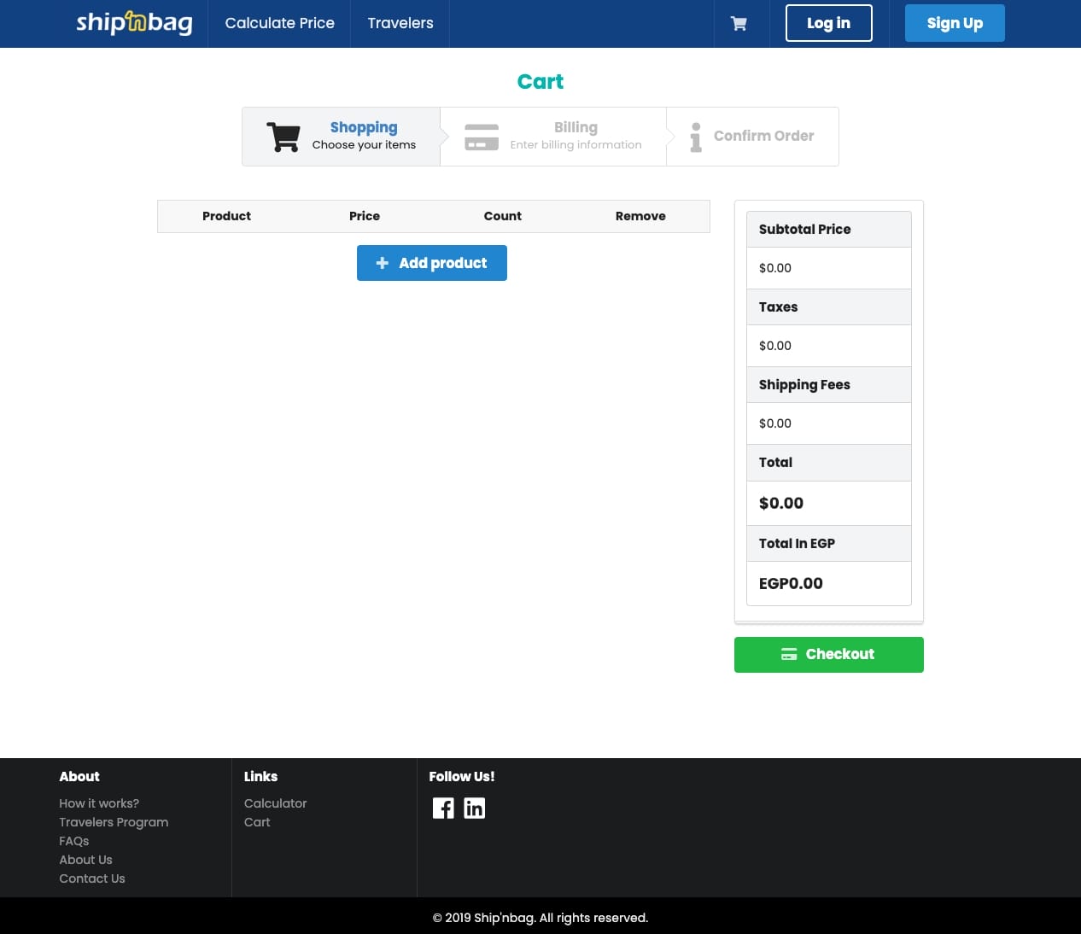Visit the Travelers Program footer link
Image resolution: width=1081 pixels, height=934 pixels.
point(114,822)
